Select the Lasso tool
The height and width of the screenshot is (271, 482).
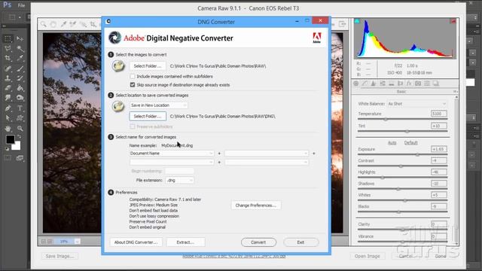point(8,48)
